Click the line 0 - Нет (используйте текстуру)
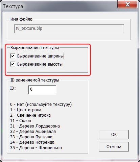 (x=41, y=105)
